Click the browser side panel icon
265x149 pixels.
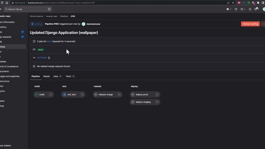coord(263,3)
